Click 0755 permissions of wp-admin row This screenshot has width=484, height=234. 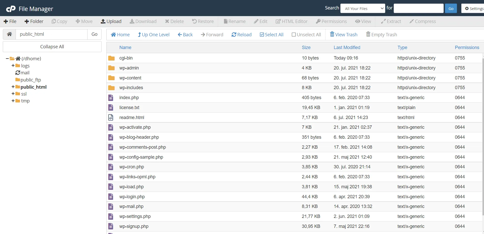tap(460, 68)
